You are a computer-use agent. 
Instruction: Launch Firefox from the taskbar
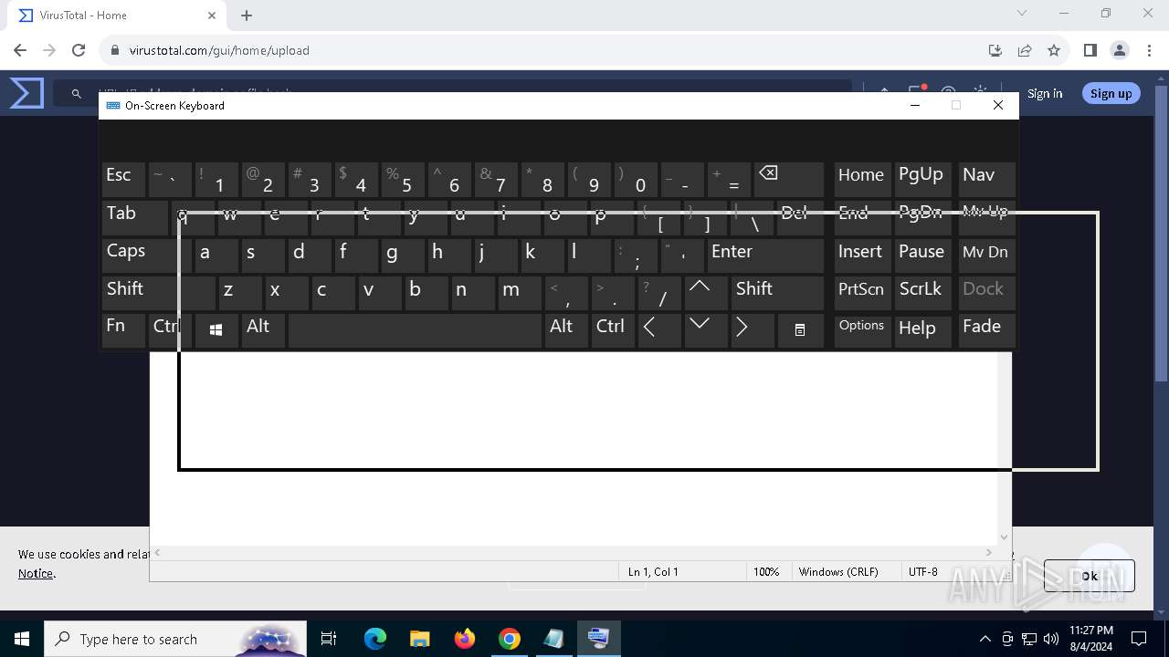pos(465,639)
